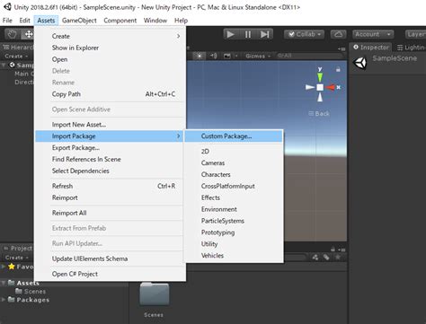This screenshot has width=426, height=324.
Task: Click the Unity logo in Inspector
Action: (x=359, y=63)
